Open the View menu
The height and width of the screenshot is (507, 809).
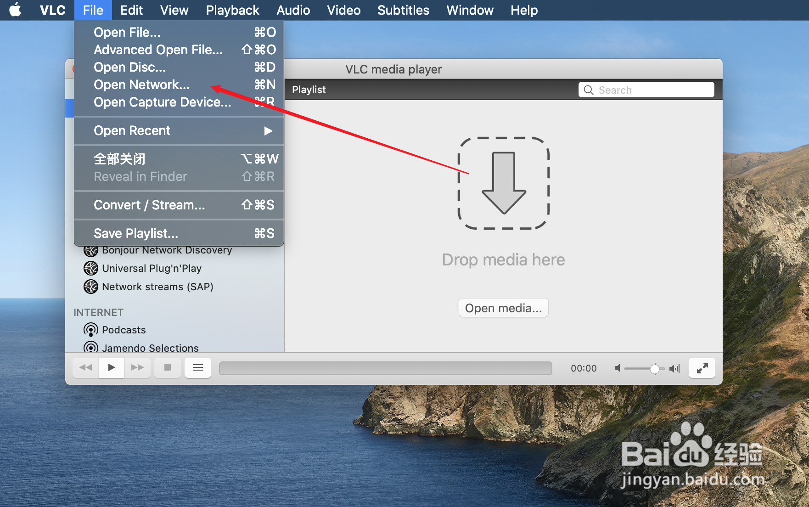coord(174,10)
